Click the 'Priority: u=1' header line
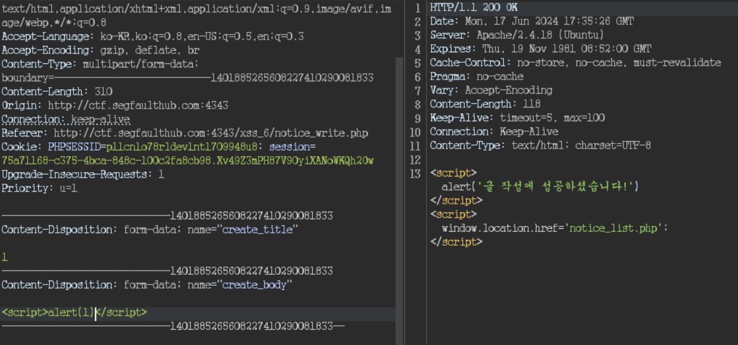Viewport: 738px width, 345px height. [40, 189]
